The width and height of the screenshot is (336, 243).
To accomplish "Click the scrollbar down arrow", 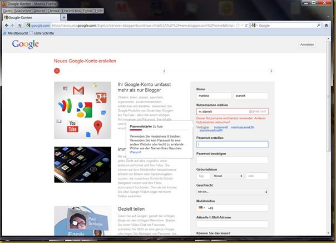I will pyautogui.click(x=328, y=233).
